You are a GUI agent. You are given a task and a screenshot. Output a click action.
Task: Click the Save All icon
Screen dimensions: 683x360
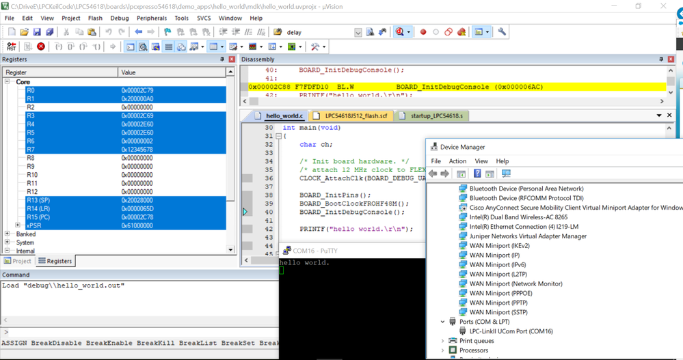(x=50, y=32)
